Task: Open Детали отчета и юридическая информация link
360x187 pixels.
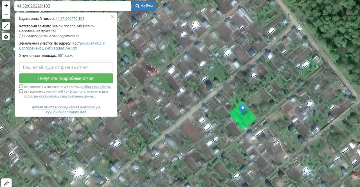Action: (66, 107)
